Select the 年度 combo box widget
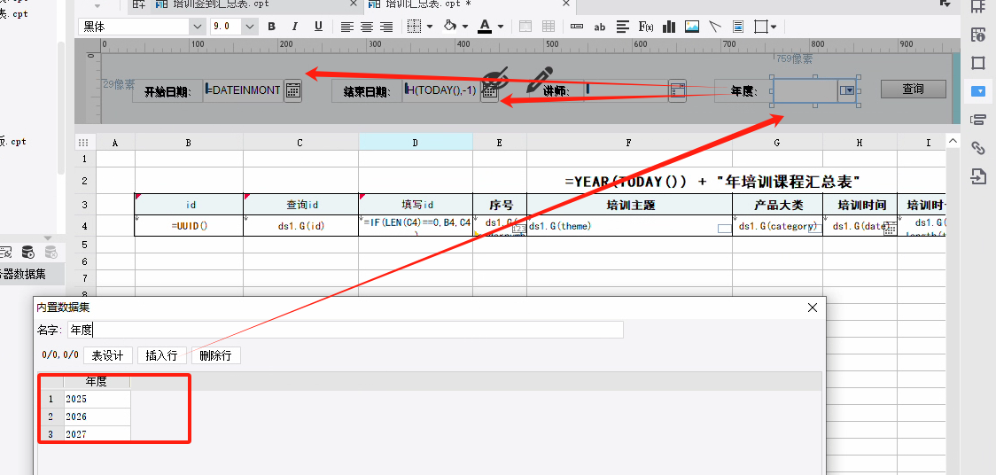 click(815, 90)
